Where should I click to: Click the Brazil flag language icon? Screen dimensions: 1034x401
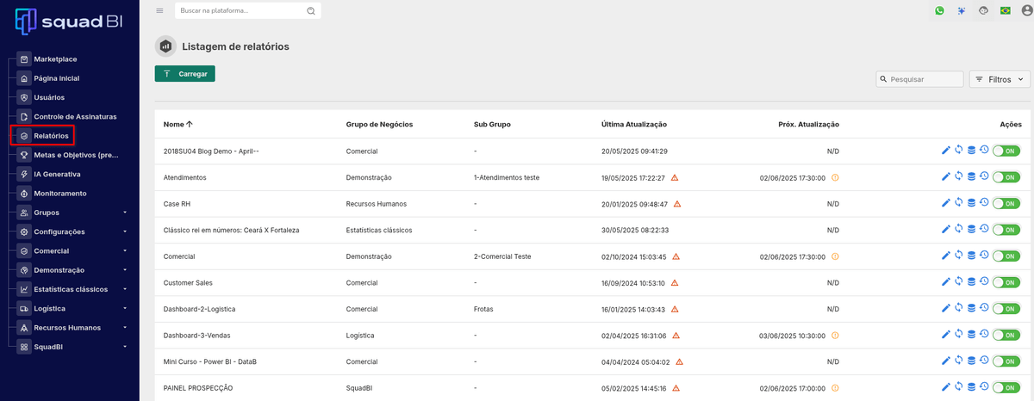click(x=1005, y=10)
